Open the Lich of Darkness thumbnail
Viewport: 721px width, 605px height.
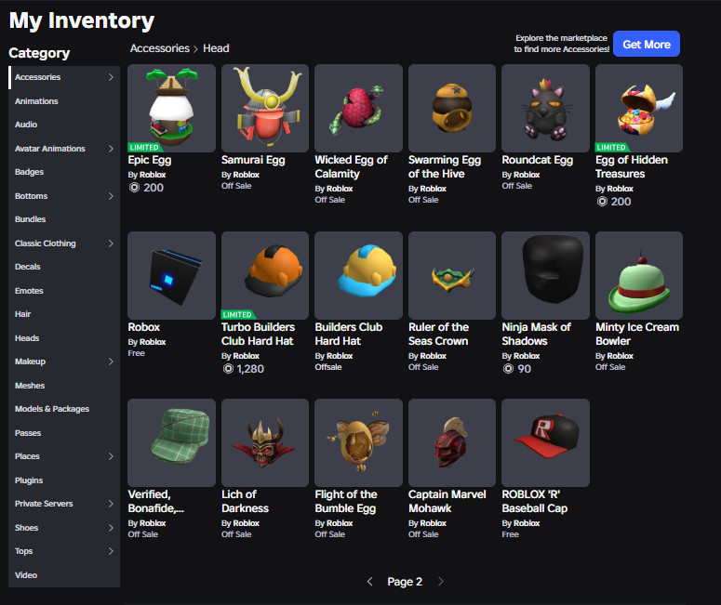coord(265,442)
